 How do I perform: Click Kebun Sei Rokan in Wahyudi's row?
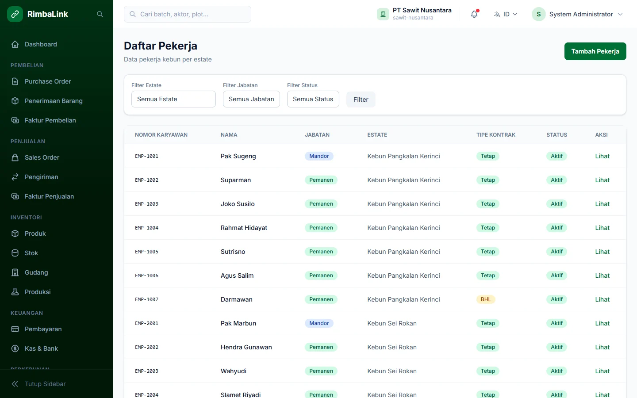(392, 371)
